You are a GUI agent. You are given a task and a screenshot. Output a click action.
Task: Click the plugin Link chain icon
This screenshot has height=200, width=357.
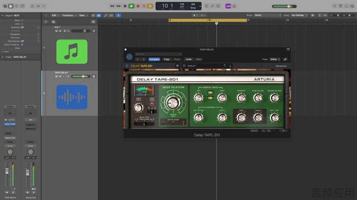(285, 59)
